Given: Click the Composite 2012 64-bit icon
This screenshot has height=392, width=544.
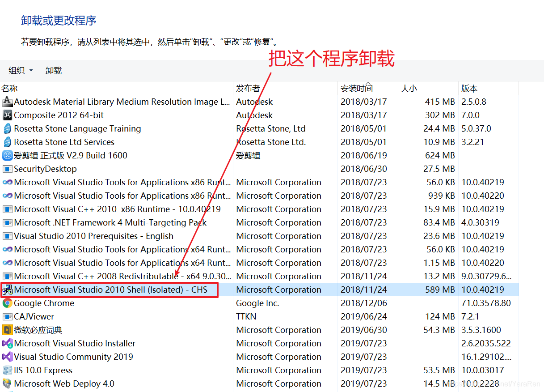Looking at the screenshot, I should [x=7, y=115].
